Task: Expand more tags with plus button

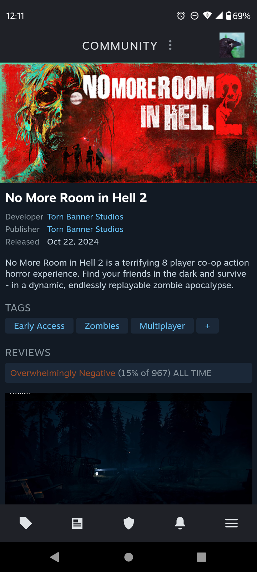Action: pyautogui.click(x=207, y=326)
